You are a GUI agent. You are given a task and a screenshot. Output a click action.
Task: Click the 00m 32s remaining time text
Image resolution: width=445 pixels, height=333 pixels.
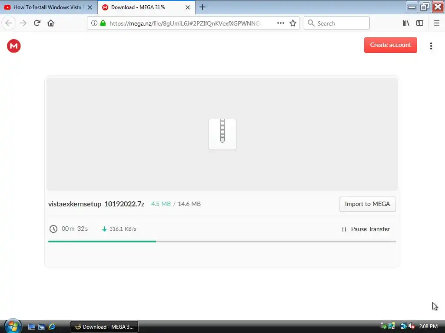coord(75,229)
